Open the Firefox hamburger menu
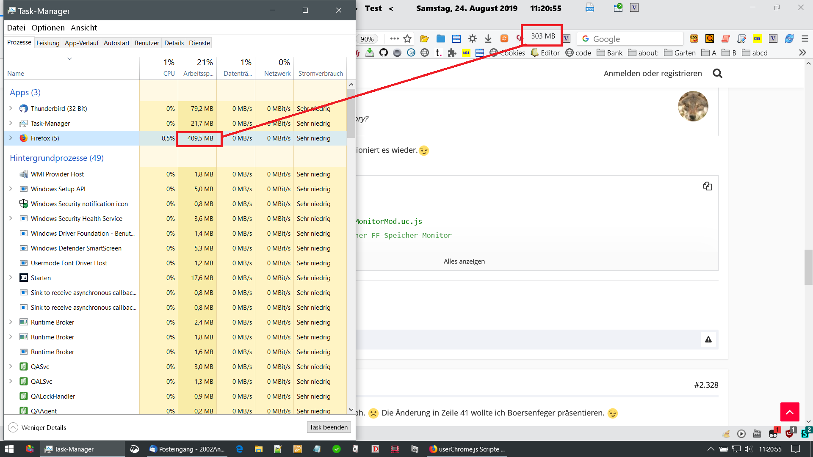Screen dimensions: 813x457 tap(805, 39)
